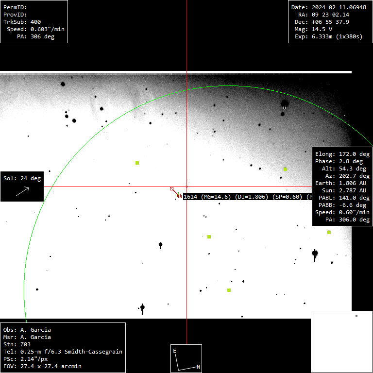Click the 'Obs: A. Garcia' line
Viewport: 373px width, 373px height.
click(x=27, y=330)
